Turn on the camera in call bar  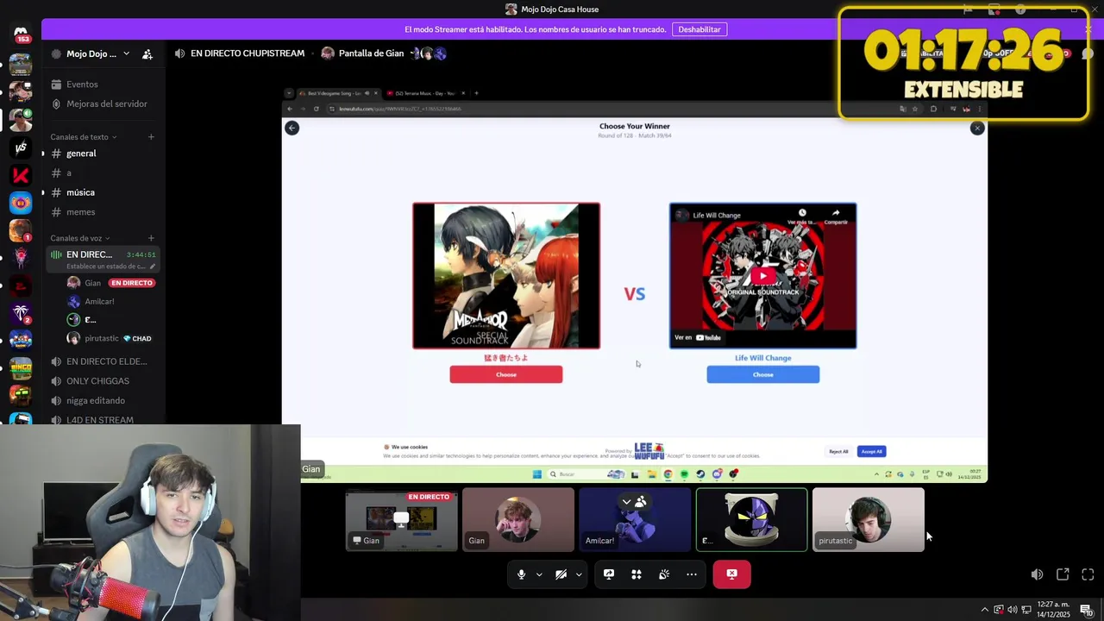(561, 574)
